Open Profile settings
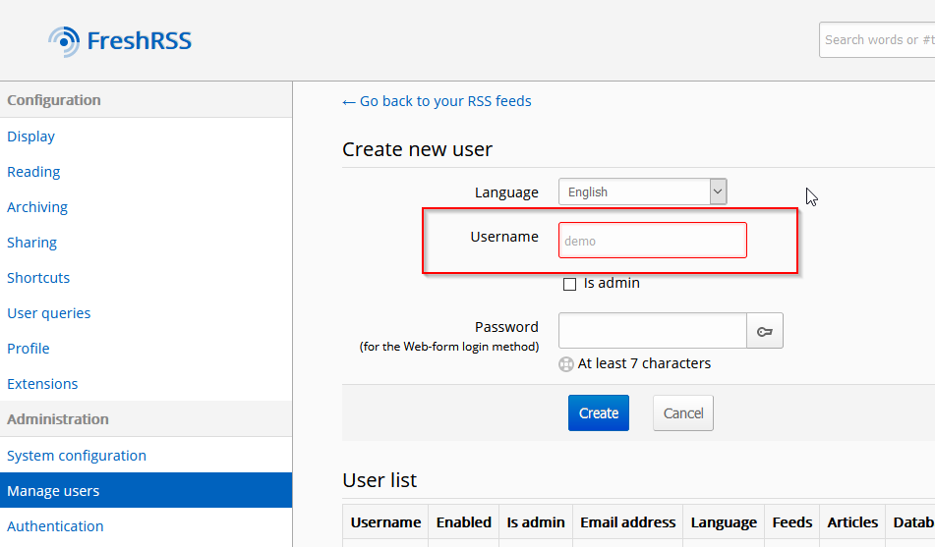This screenshot has width=935, height=547. [x=29, y=349]
